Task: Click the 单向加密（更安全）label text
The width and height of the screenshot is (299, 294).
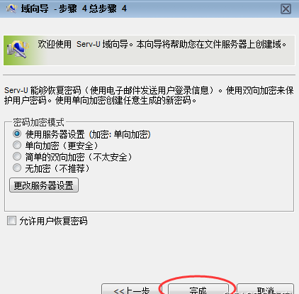Action: coord(62,146)
